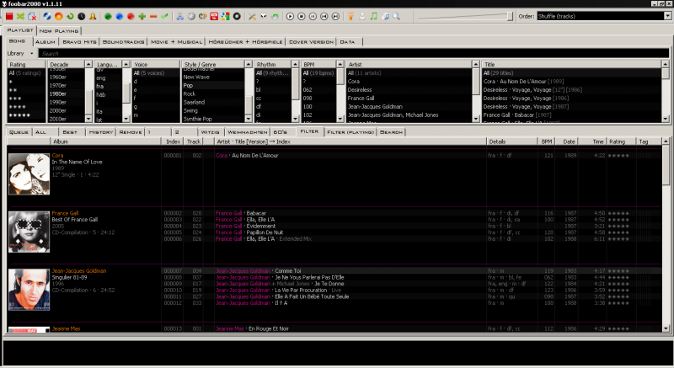Click the playlist scrollbar bottom arrow

coord(666,328)
